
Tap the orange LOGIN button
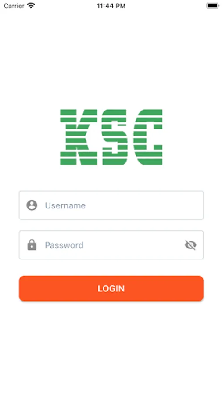pos(111,288)
